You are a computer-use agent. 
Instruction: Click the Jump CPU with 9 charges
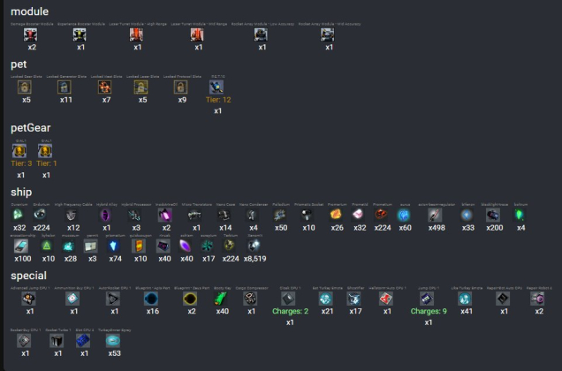pyautogui.click(x=428, y=299)
